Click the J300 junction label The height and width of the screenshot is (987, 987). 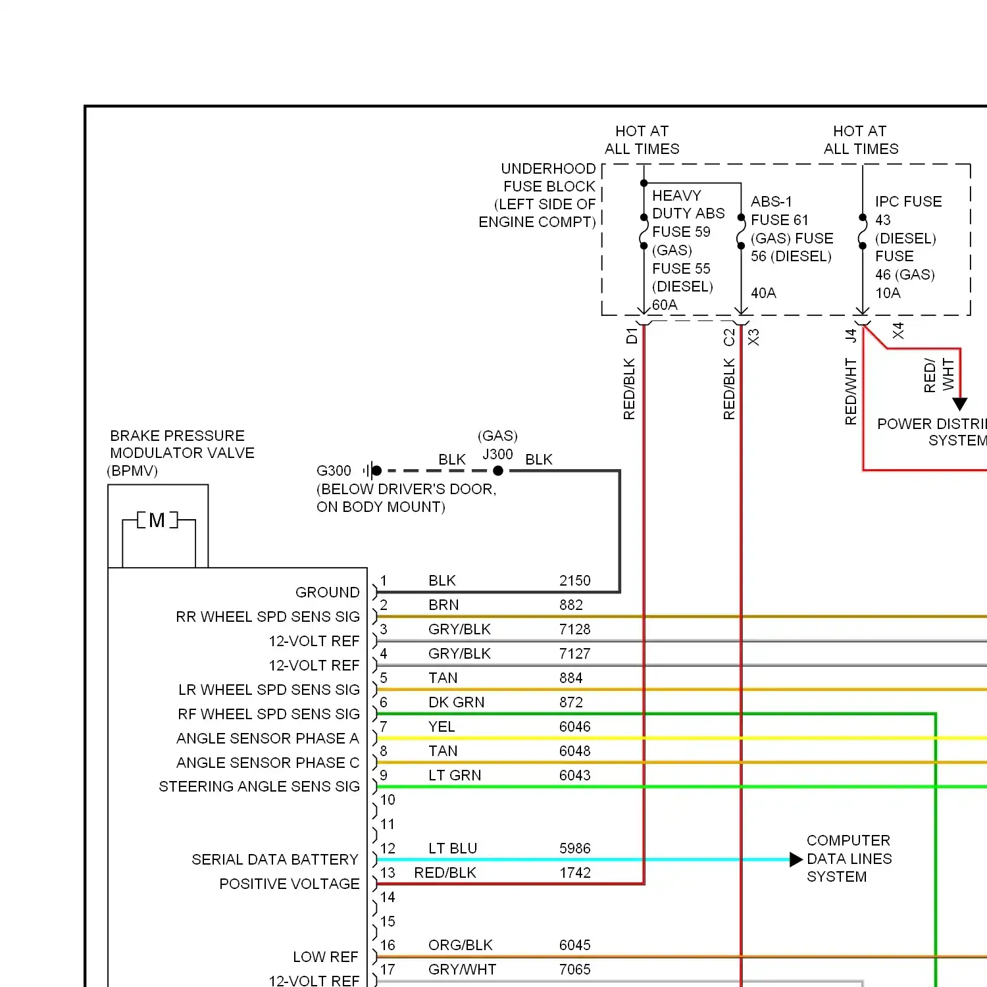coord(497,455)
